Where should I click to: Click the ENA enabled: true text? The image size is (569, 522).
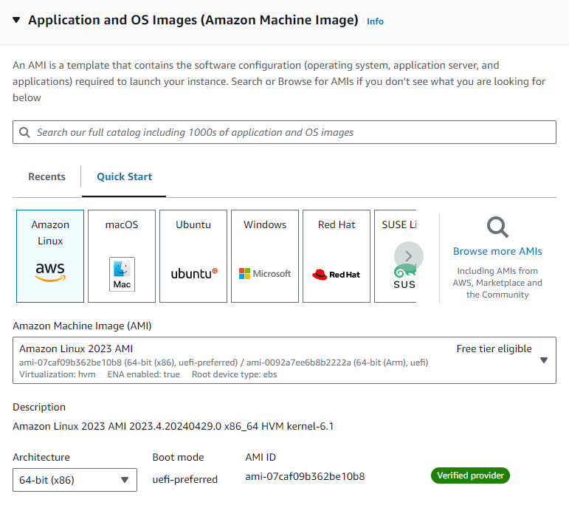click(x=143, y=374)
